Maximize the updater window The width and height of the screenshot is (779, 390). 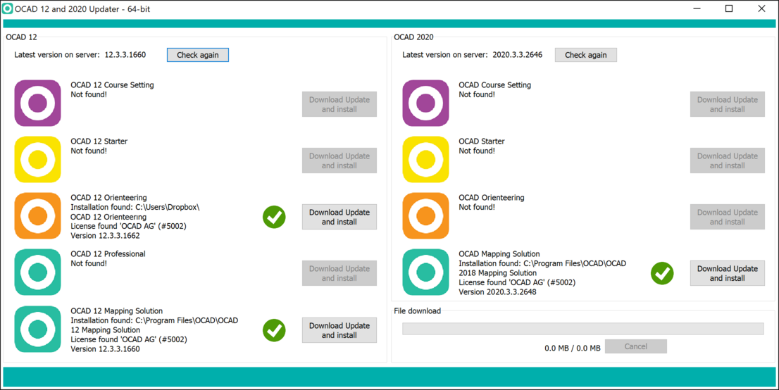pos(729,8)
